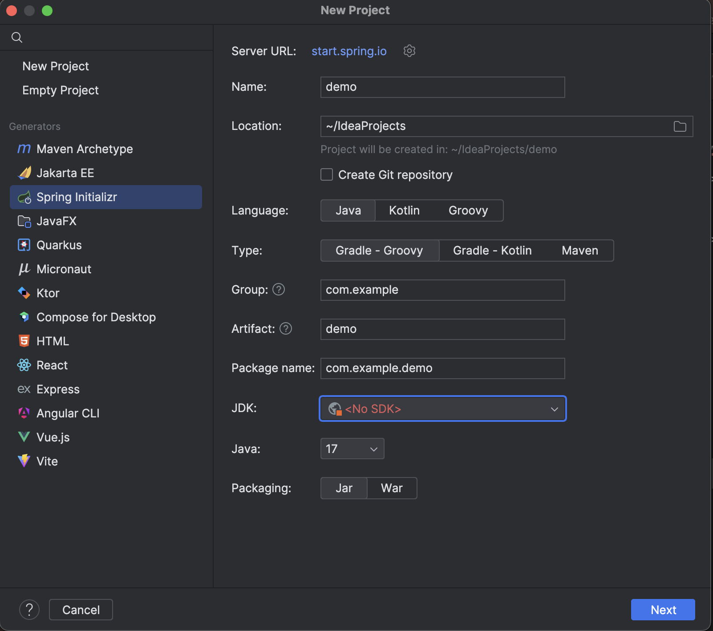The image size is (713, 631).
Task: Select React generator label
Action: (x=52, y=365)
